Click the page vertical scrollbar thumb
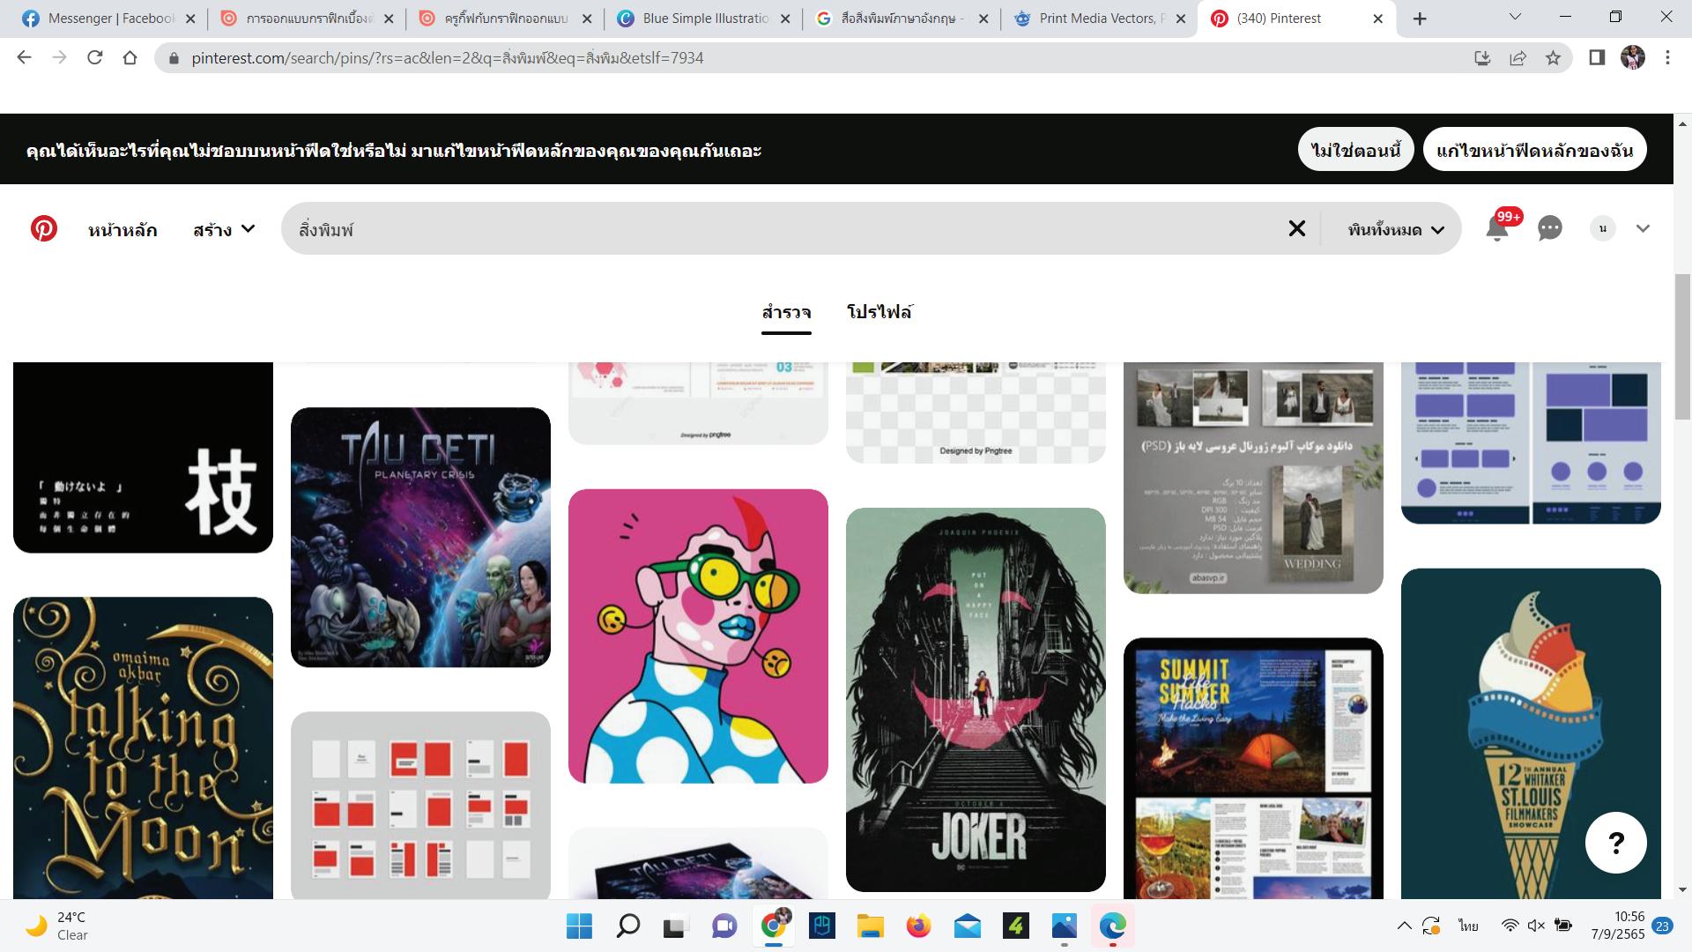 coord(1682,347)
